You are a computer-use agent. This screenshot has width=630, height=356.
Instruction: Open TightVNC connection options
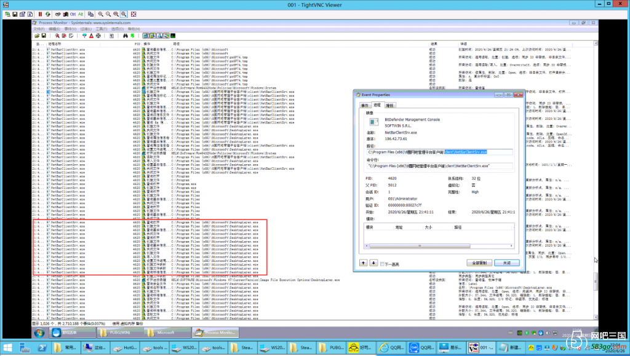pyautogui.click(x=23, y=14)
